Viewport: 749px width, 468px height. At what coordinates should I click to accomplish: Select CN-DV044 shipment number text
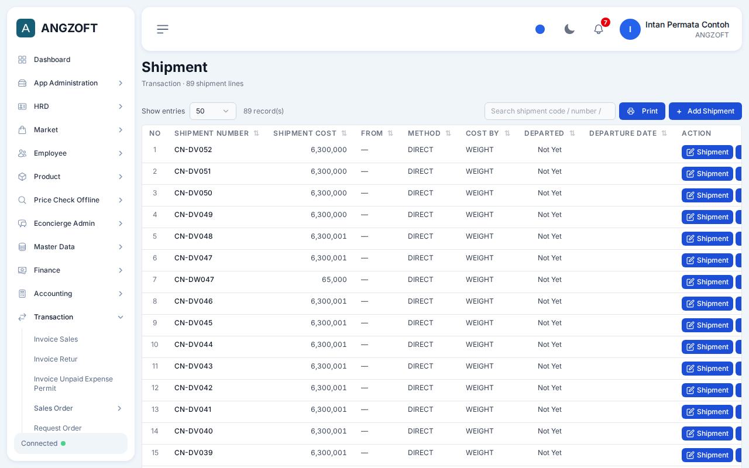(194, 345)
